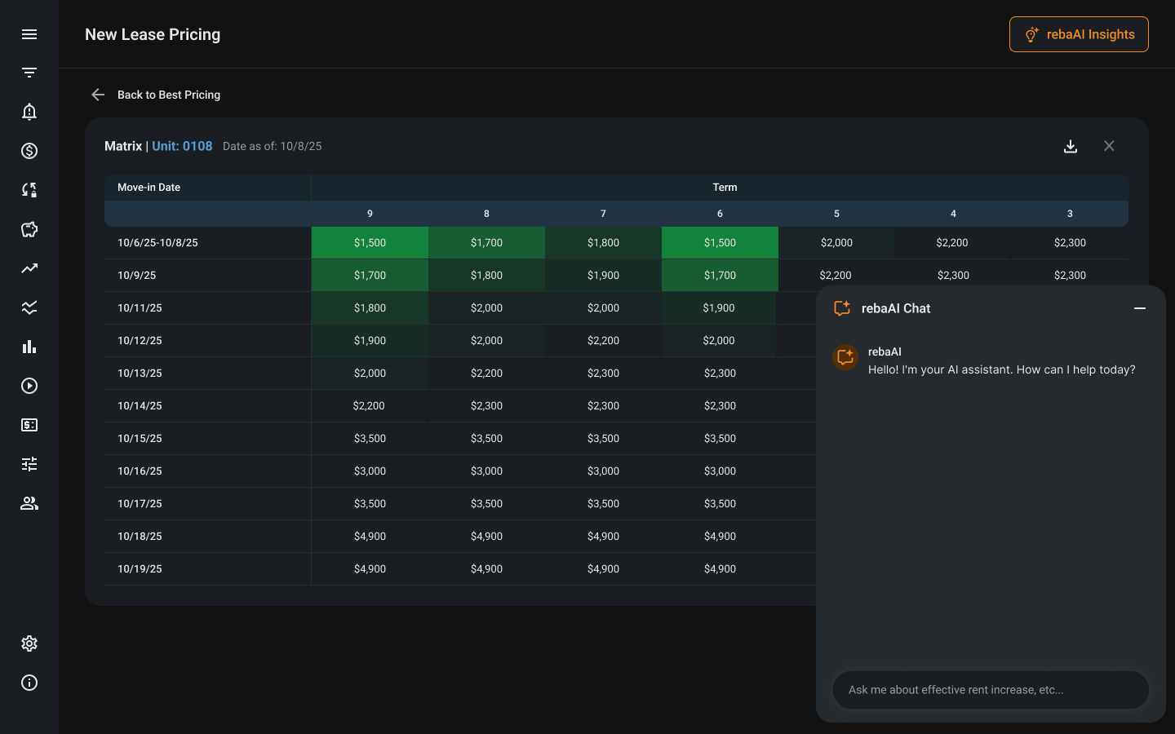Viewport: 1175px width, 734px height.
Task: Select $4,900 for 10/19/25 term 8
Action: tap(486, 569)
